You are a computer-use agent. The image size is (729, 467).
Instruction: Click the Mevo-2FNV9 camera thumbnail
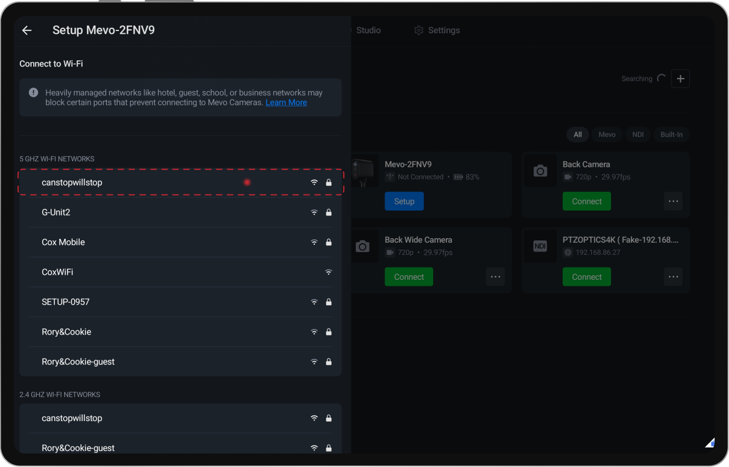365,171
